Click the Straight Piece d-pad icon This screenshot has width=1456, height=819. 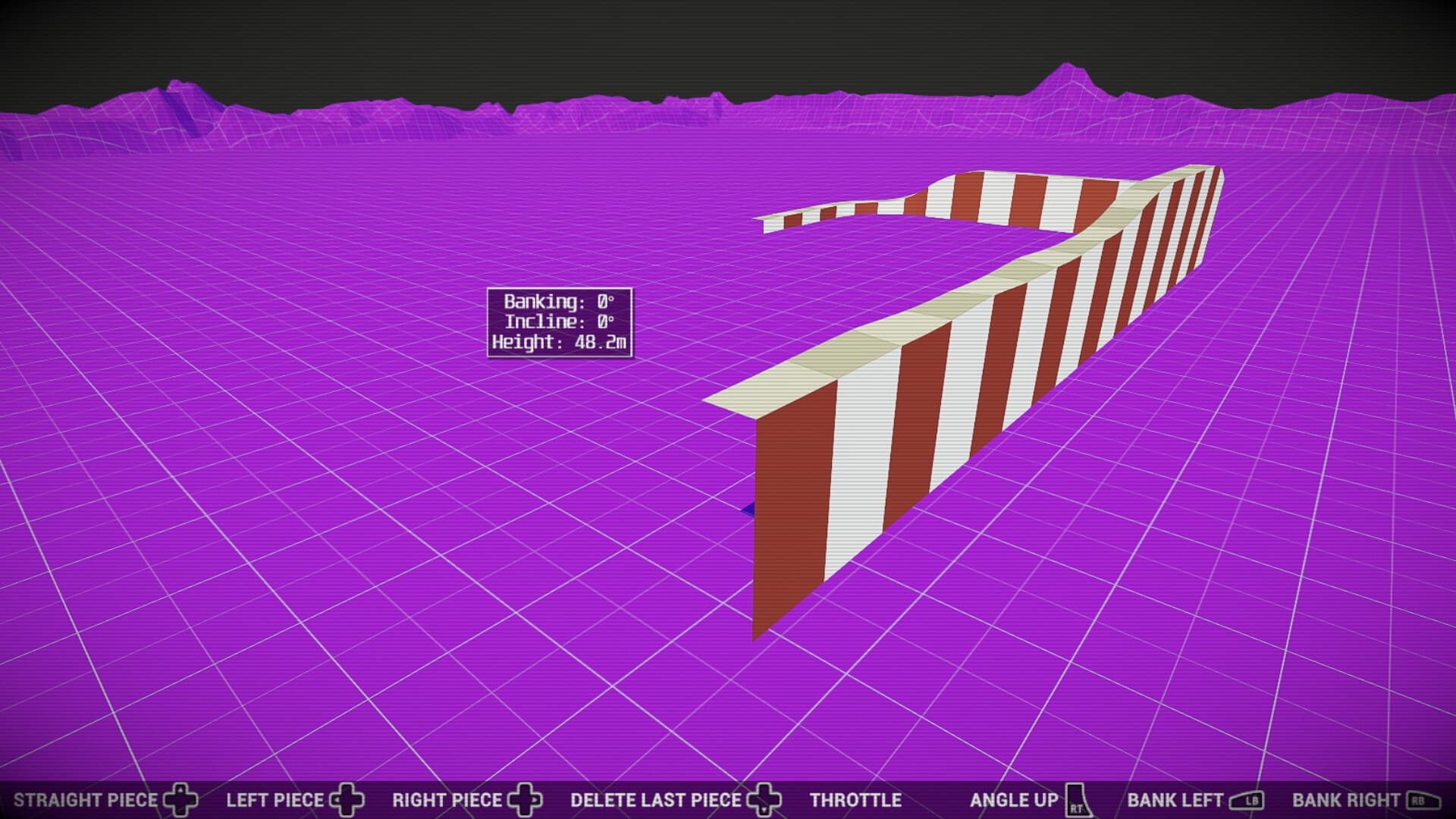pos(180,800)
